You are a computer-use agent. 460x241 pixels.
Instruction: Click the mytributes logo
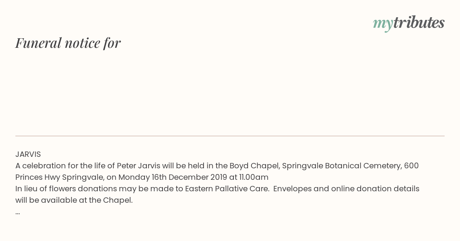409,23
